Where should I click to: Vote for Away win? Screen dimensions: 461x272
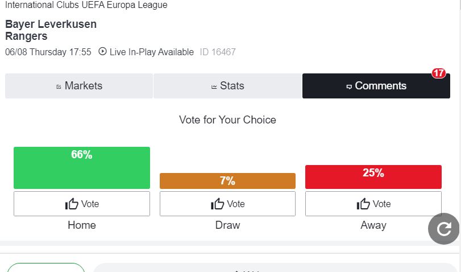click(x=373, y=204)
